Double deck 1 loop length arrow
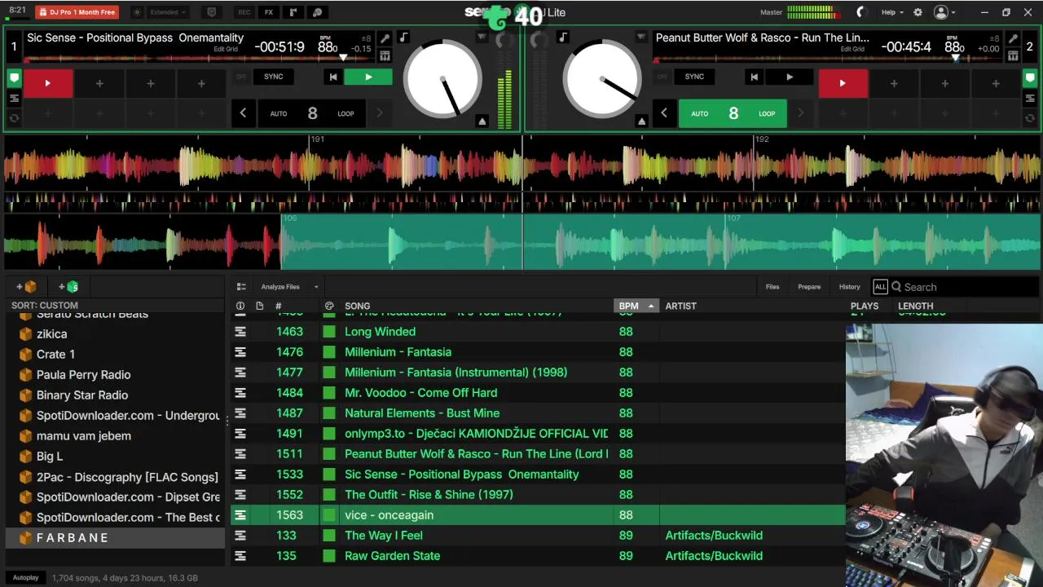The image size is (1043, 587). click(x=380, y=113)
